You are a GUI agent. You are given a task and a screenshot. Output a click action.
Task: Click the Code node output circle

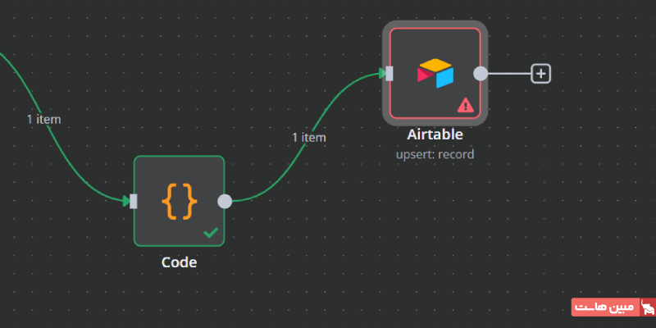(x=225, y=201)
